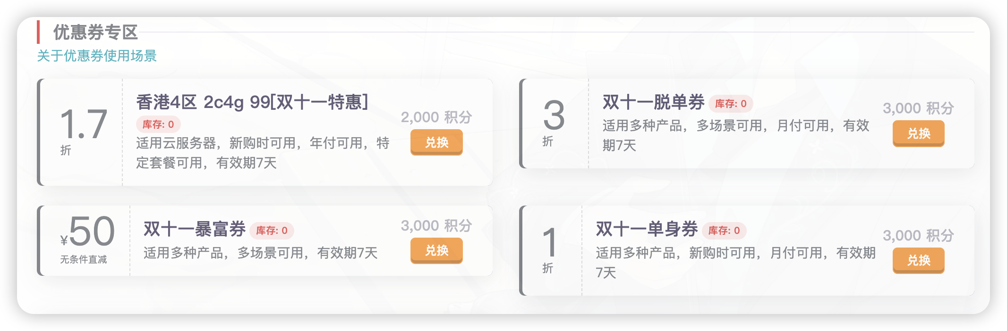Click the 2,000 积分 price label

coord(436,117)
